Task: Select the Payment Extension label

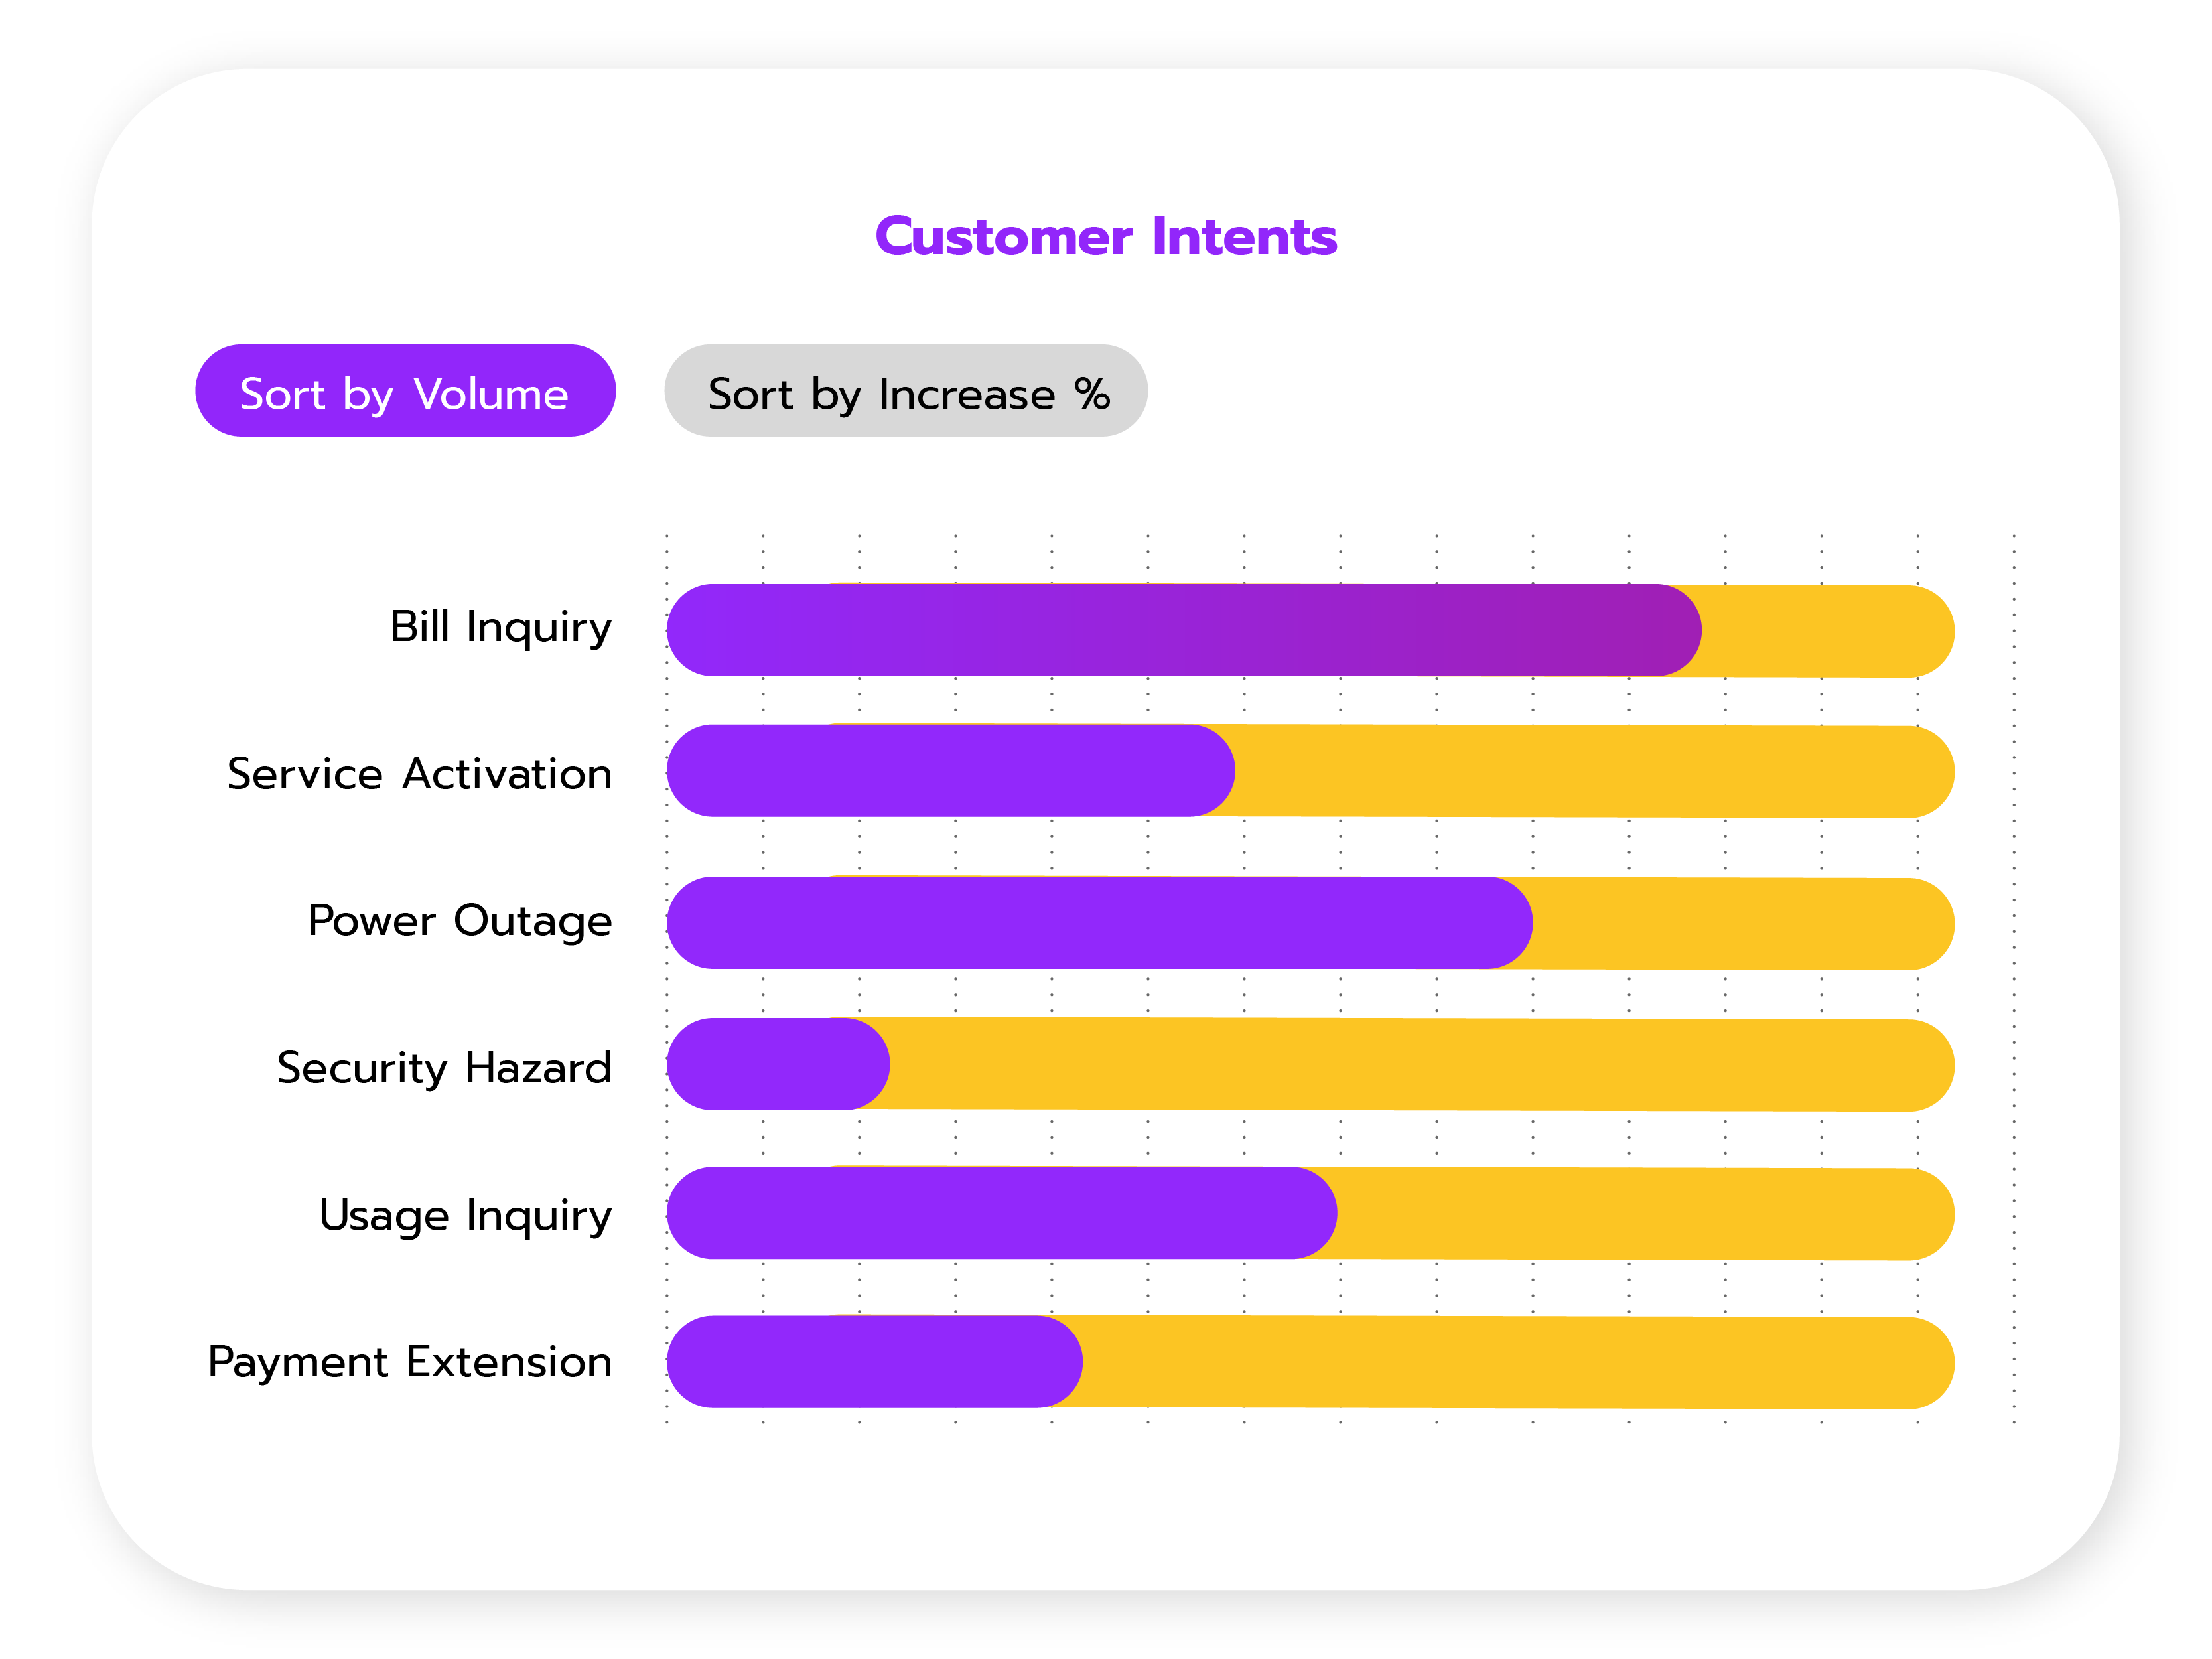Action: pos(409,1362)
